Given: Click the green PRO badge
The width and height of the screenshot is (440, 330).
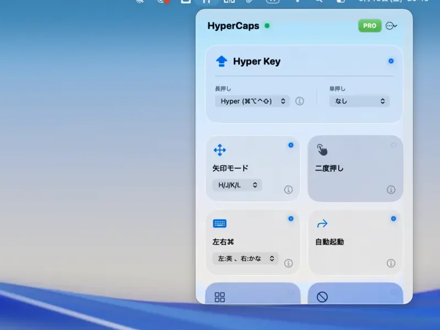Looking at the screenshot, I should click(x=369, y=26).
